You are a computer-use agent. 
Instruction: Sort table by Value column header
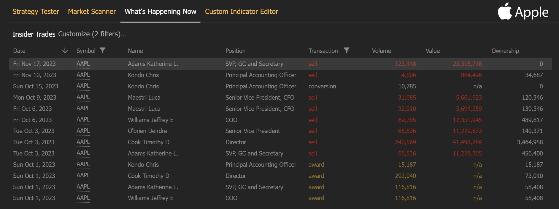433,51
